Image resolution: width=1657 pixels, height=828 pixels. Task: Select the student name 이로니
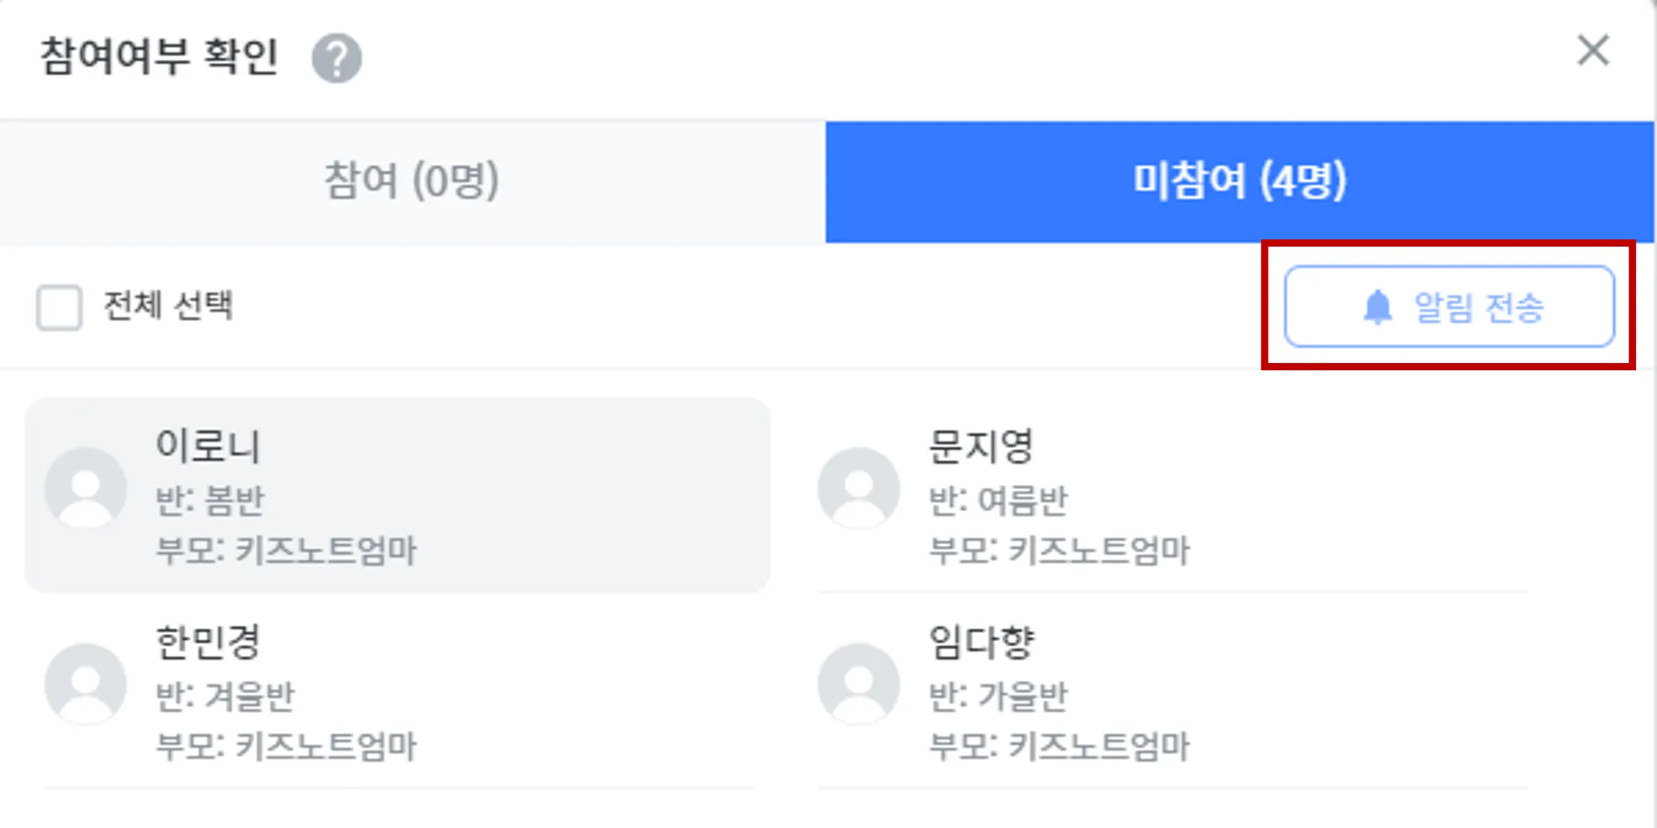pos(208,446)
